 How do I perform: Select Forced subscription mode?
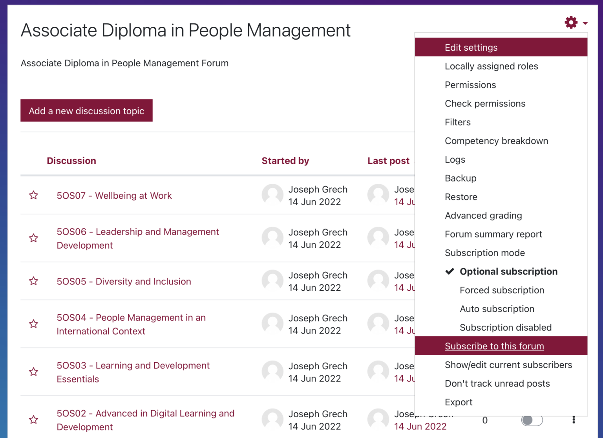tap(502, 290)
